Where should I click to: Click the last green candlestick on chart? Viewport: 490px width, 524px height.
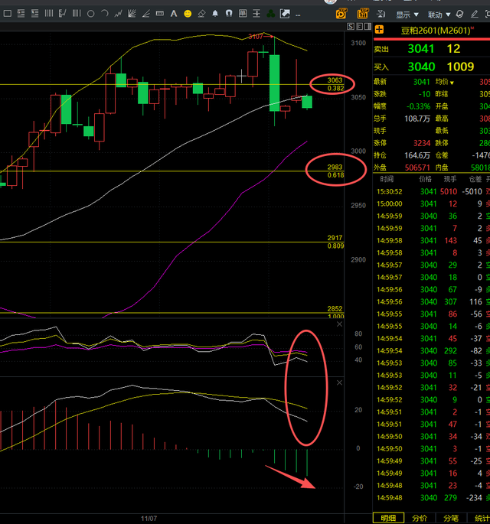pos(307,102)
